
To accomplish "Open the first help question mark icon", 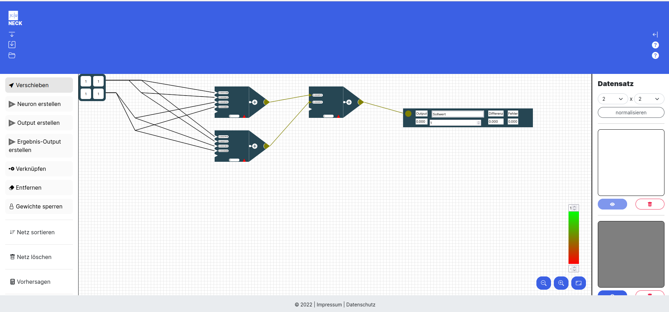I will click(x=655, y=45).
